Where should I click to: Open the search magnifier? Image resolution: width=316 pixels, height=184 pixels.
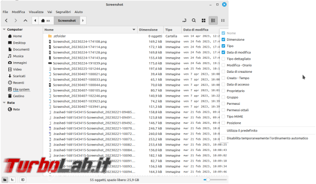click(193, 20)
